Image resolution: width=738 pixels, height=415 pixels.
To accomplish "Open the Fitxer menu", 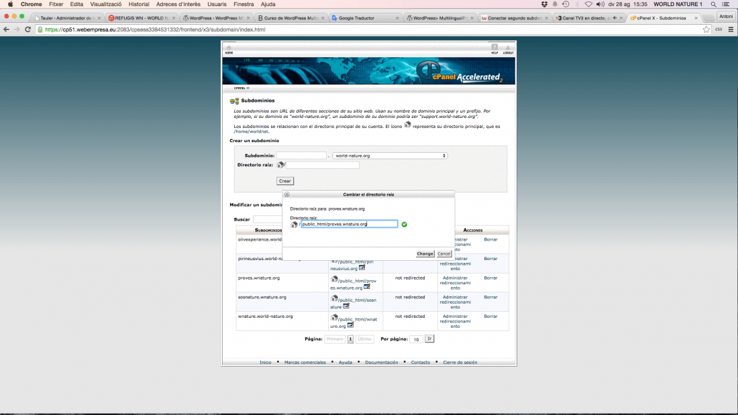I will [56, 4].
